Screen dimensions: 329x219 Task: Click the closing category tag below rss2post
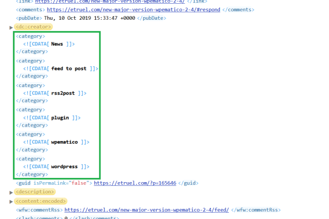32,100
